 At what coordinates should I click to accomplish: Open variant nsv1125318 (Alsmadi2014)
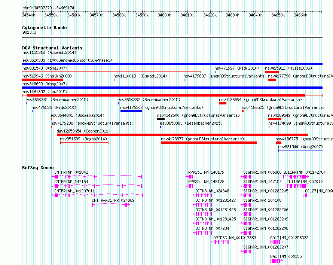(x=49, y=52)
